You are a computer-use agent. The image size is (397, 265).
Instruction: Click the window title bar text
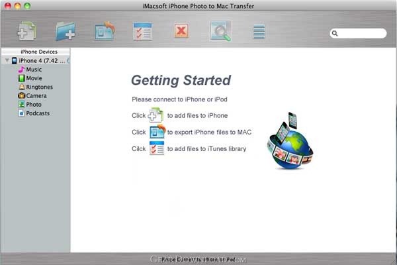click(198, 6)
